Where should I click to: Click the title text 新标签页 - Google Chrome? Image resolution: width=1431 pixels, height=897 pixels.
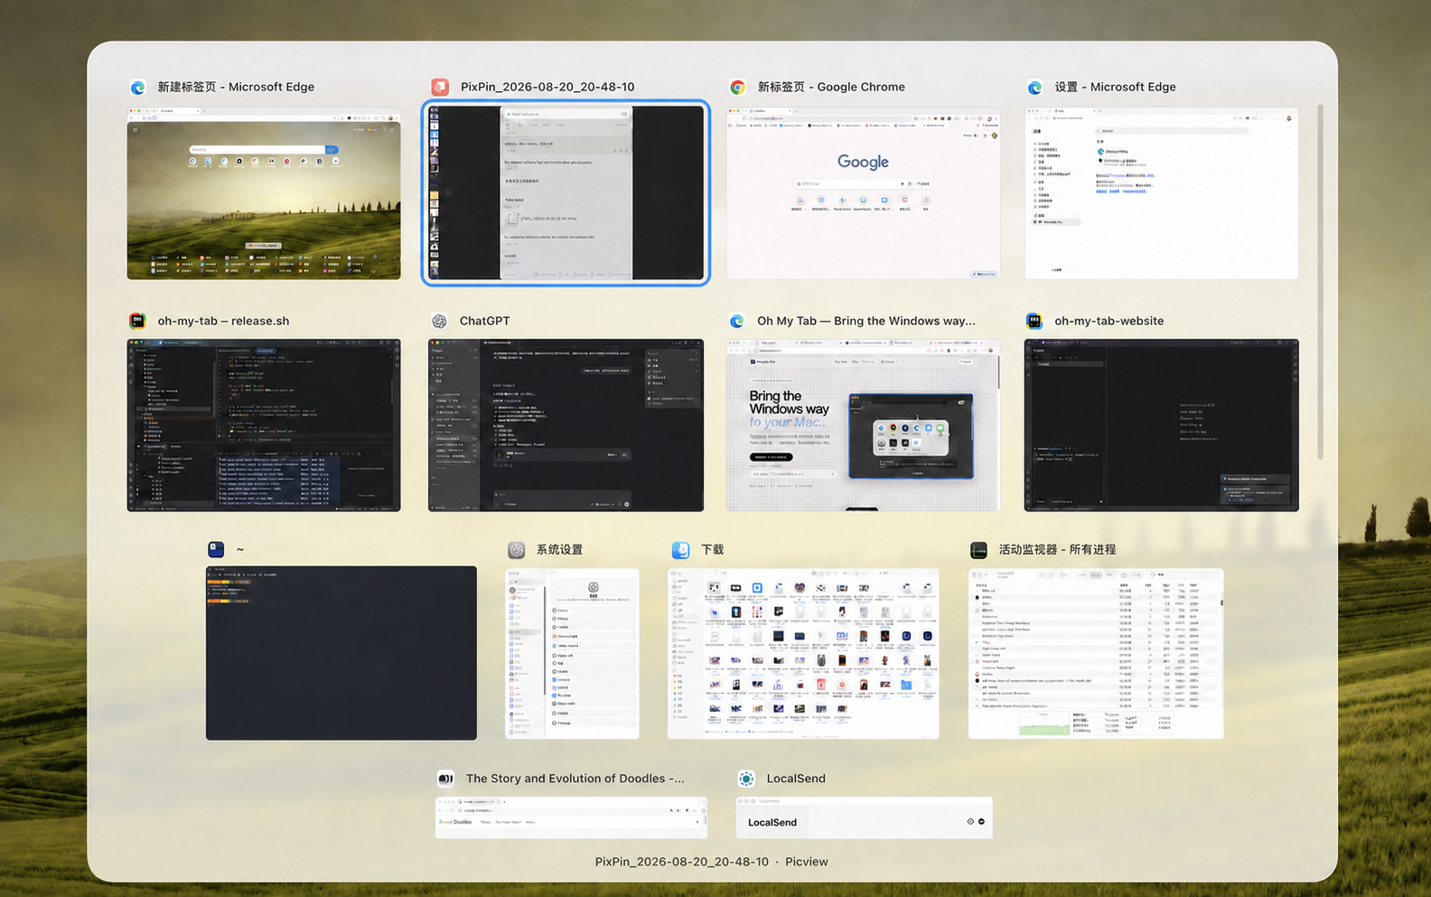pos(831,88)
